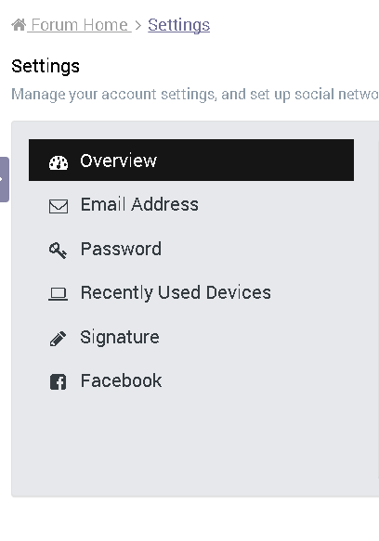Click the pencil icon beside Signature

[x=58, y=339]
